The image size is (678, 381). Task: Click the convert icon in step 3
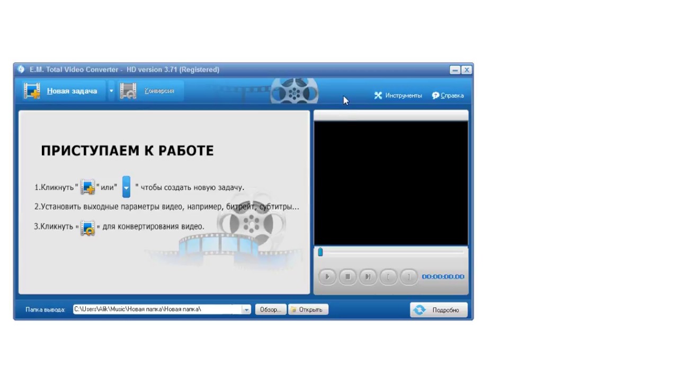87,228
